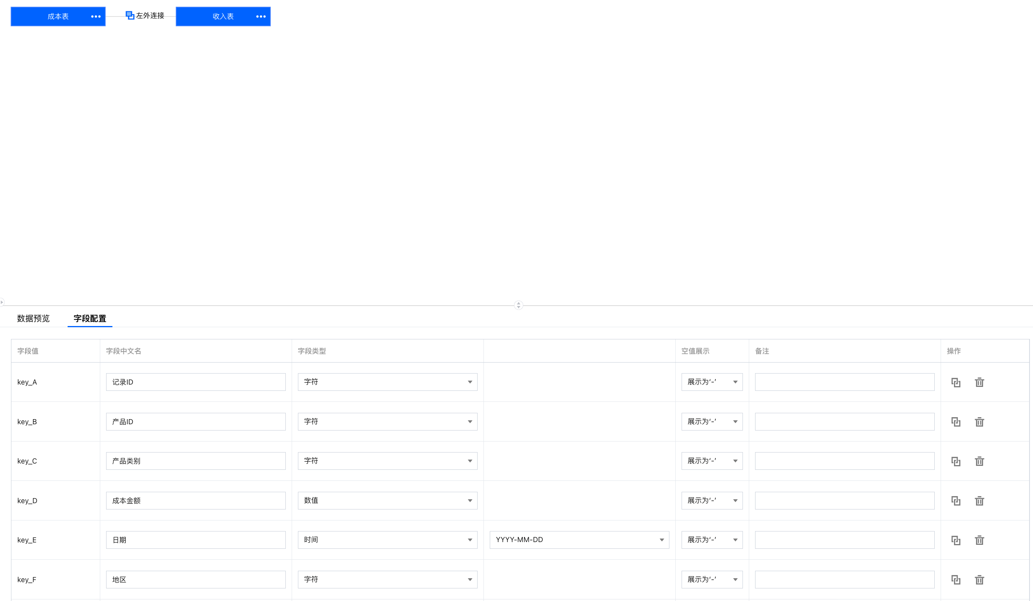Copy the key_C field row
The image size is (1033, 601).
point(956,461)
